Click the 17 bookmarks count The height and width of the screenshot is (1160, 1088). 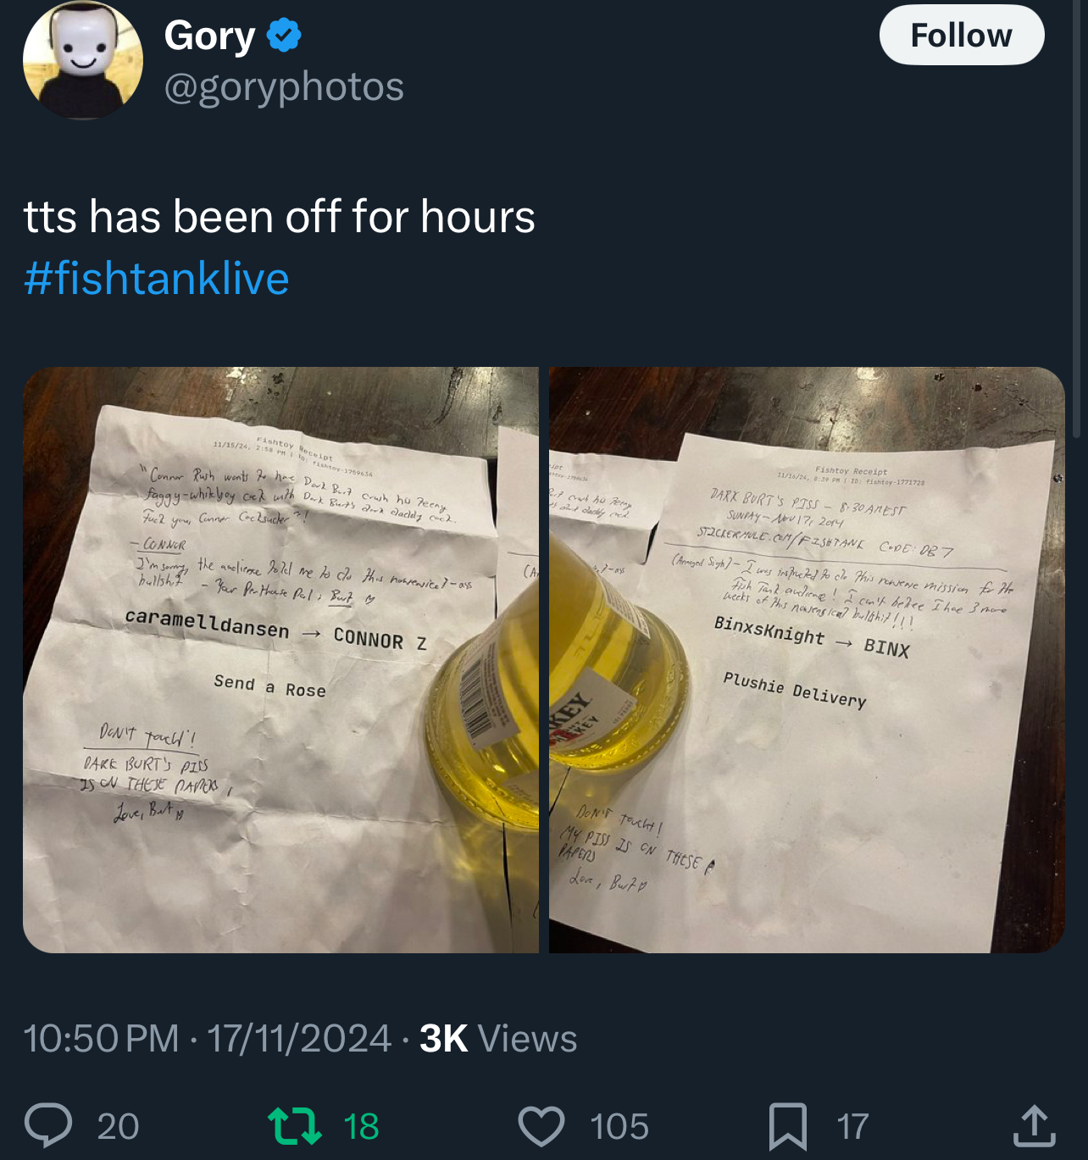(x=852, y=1126)
